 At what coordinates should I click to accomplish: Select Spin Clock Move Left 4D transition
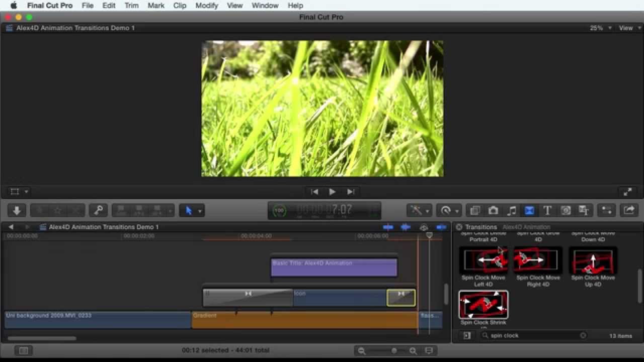[x=484, y=260]
